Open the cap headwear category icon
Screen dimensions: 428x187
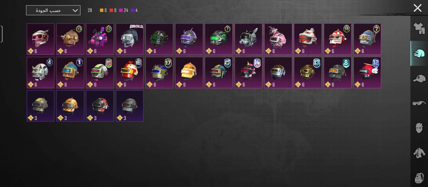click(x=419, y=78)
